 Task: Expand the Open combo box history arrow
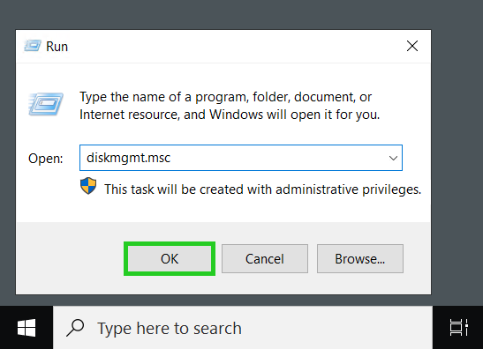pyautogui.click(x=393, y=158)
